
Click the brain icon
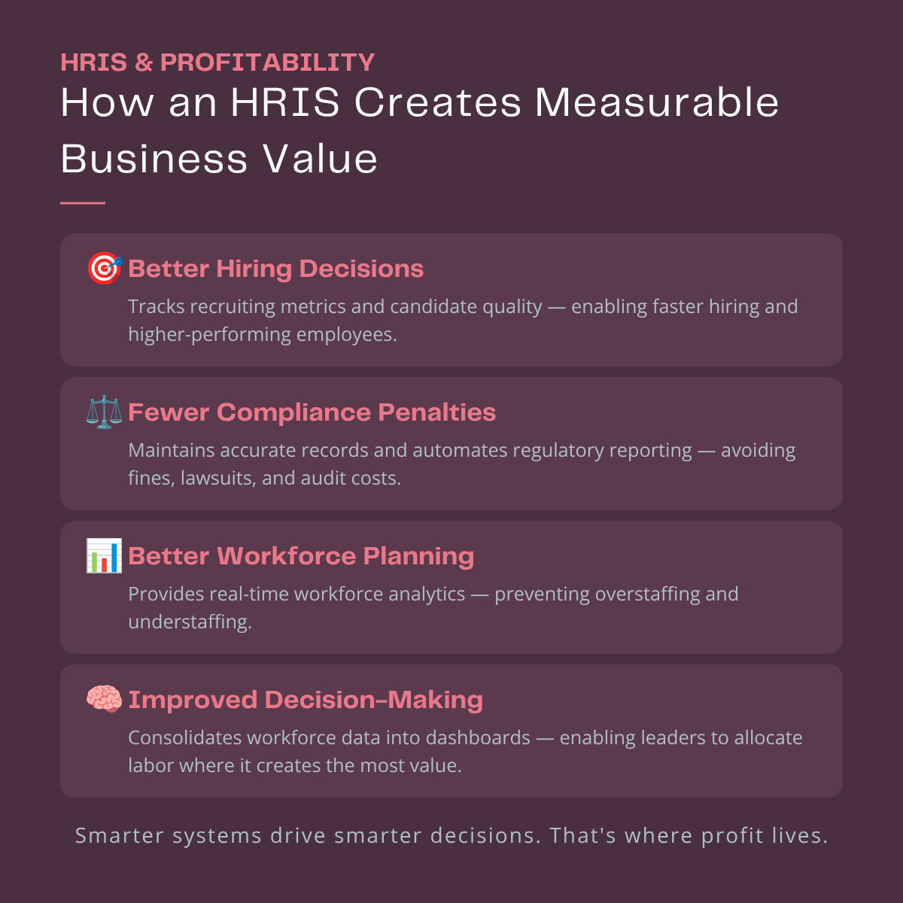pos(104,699)
